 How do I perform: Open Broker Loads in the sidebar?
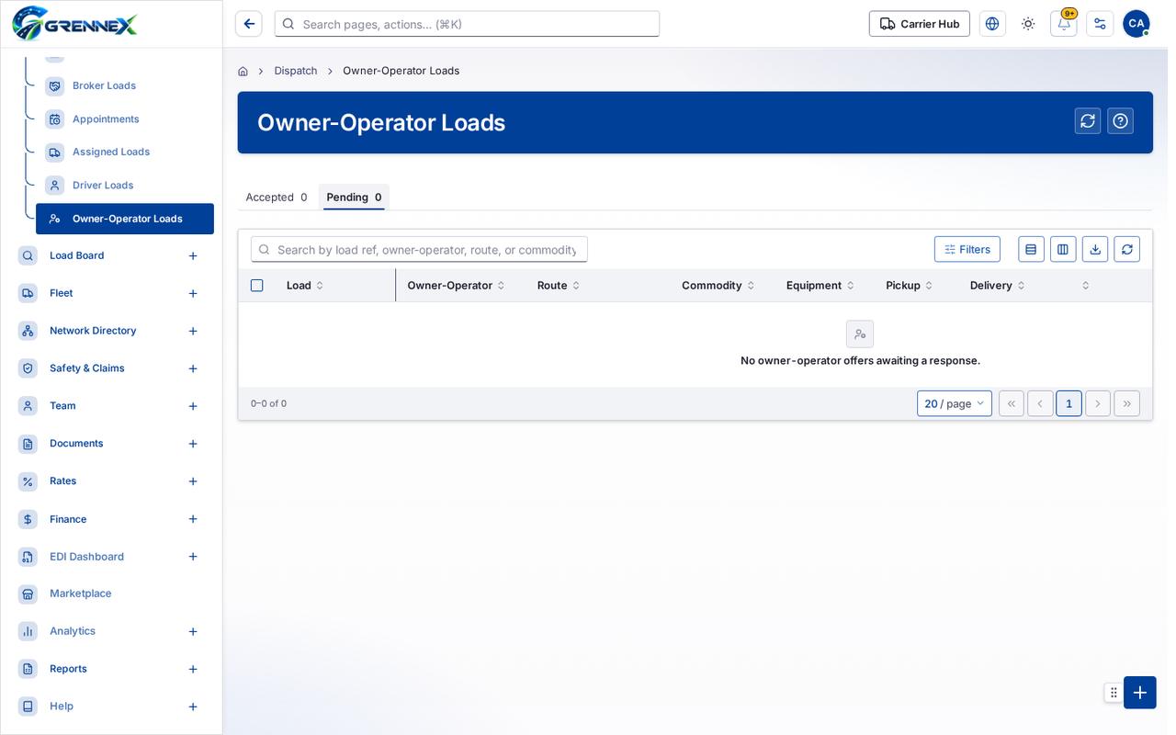pos(104,85)
